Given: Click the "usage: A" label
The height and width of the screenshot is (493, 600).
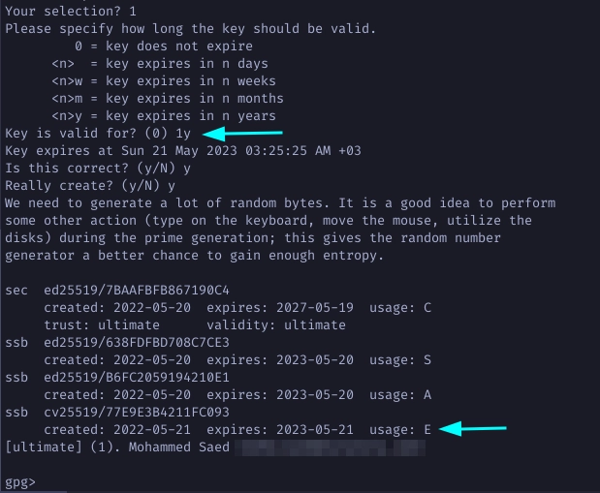Looking at the screenshot, I should pos(397,394).
